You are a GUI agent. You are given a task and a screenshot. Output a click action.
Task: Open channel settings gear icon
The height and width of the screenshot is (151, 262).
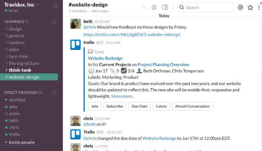pos(154,8)
